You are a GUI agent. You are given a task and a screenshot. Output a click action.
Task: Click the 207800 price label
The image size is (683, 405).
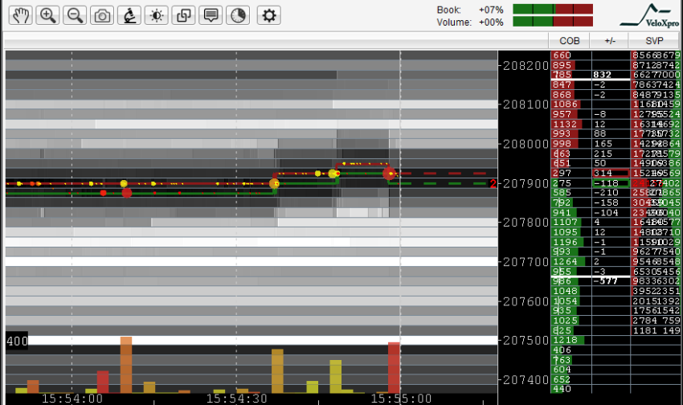[526, 223]
